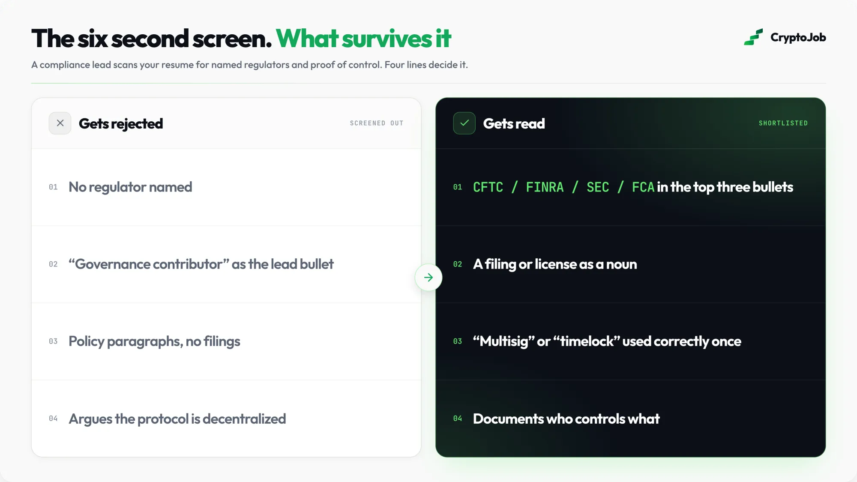Click the Multisig or timelock row
The width and height of the screenshot is (857, 482).
[x=631, y=341]
